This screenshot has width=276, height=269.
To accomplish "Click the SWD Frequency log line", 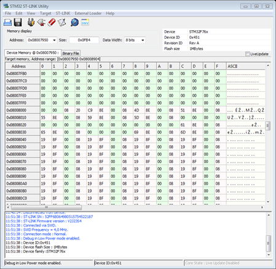I will [37, 230].
